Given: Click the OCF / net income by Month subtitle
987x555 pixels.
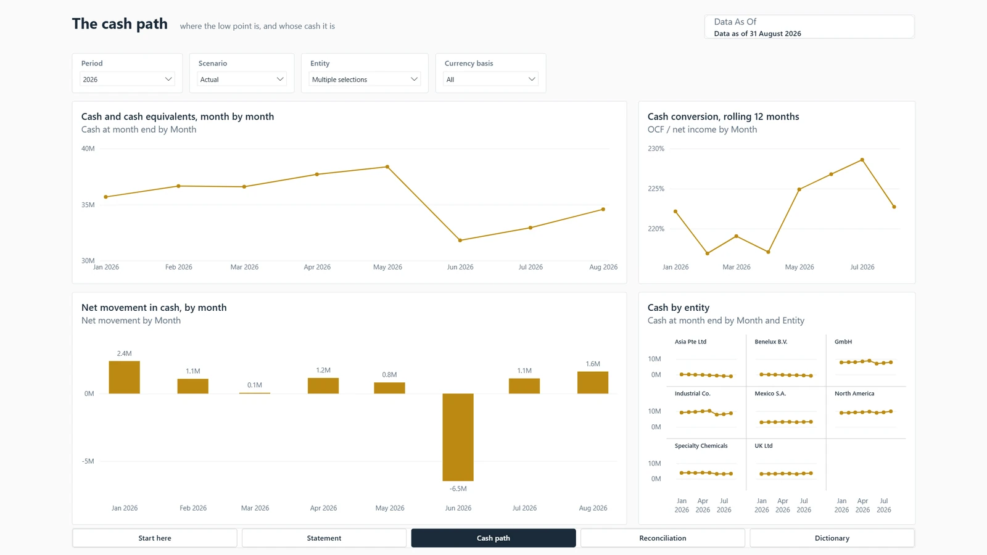Looking at the screenshot, I should point(702,129).
